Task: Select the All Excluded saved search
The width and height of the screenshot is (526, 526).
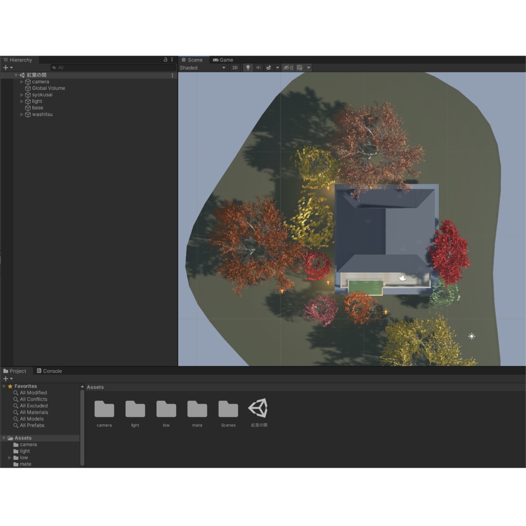Action: point(33,406)
